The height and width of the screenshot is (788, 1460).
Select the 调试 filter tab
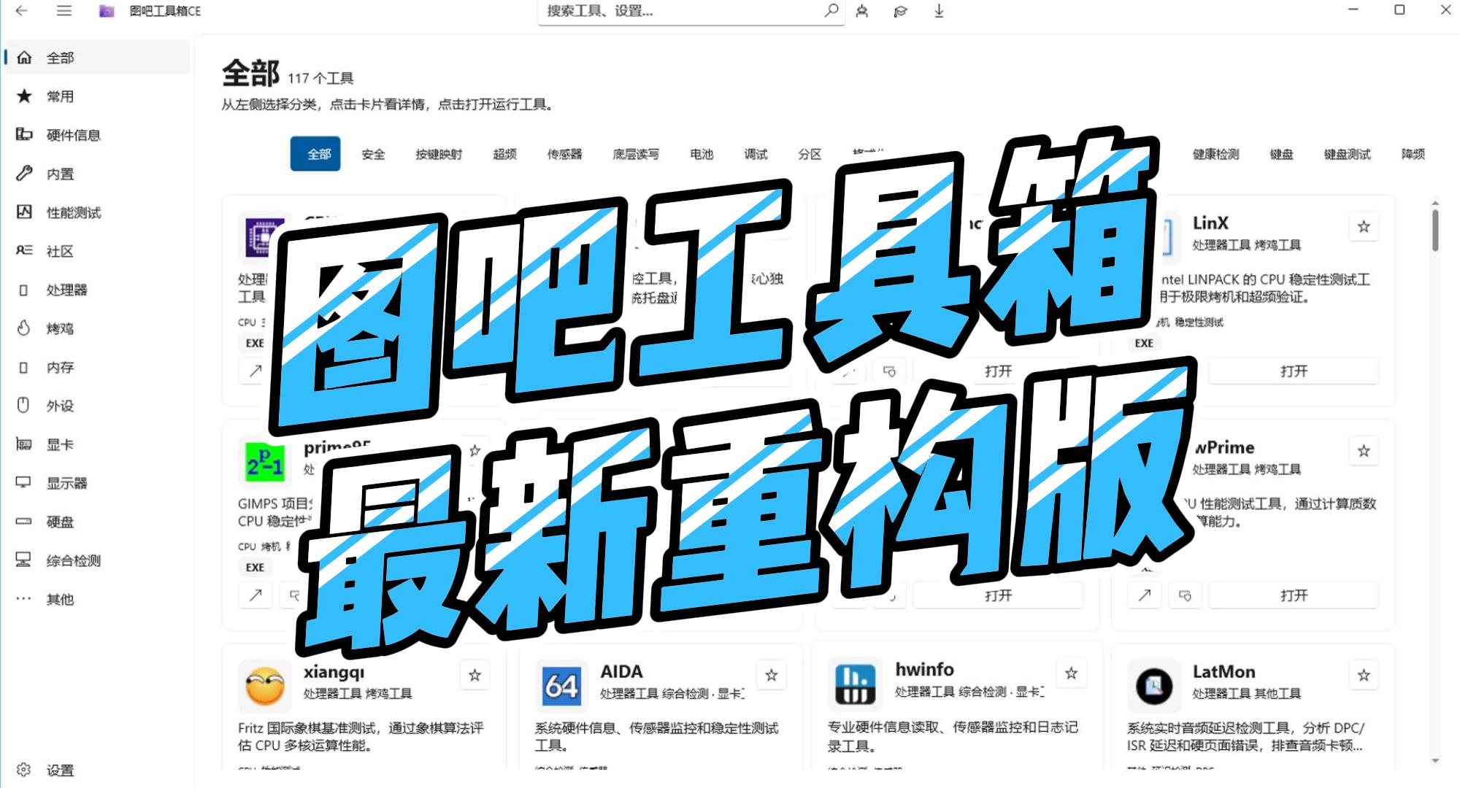(756, 154)
